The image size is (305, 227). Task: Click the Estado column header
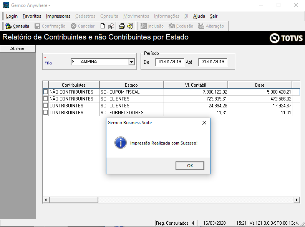click(x=131, y=85)
